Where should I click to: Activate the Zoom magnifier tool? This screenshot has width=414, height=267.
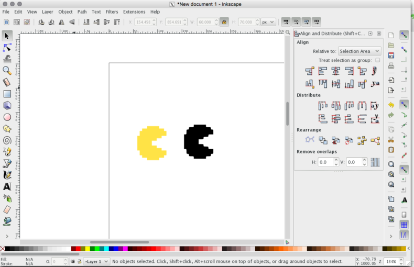7,71
